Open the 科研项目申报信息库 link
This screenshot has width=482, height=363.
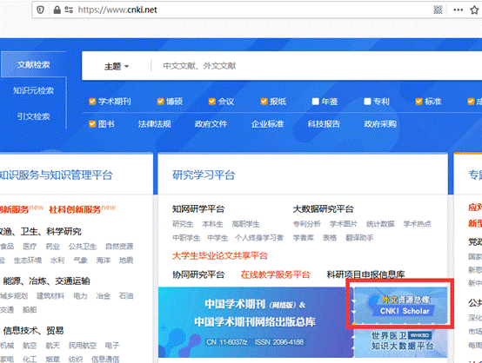[365, 274]
